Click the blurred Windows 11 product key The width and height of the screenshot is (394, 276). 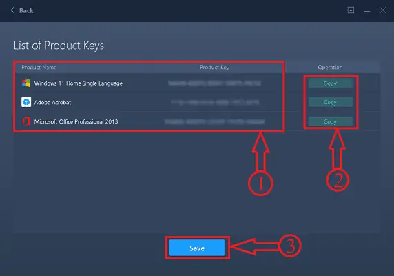point(215,83)
